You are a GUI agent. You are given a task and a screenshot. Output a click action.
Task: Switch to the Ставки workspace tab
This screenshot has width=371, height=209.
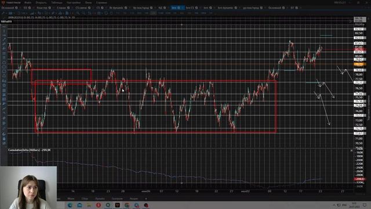click(x=61, y=8)
